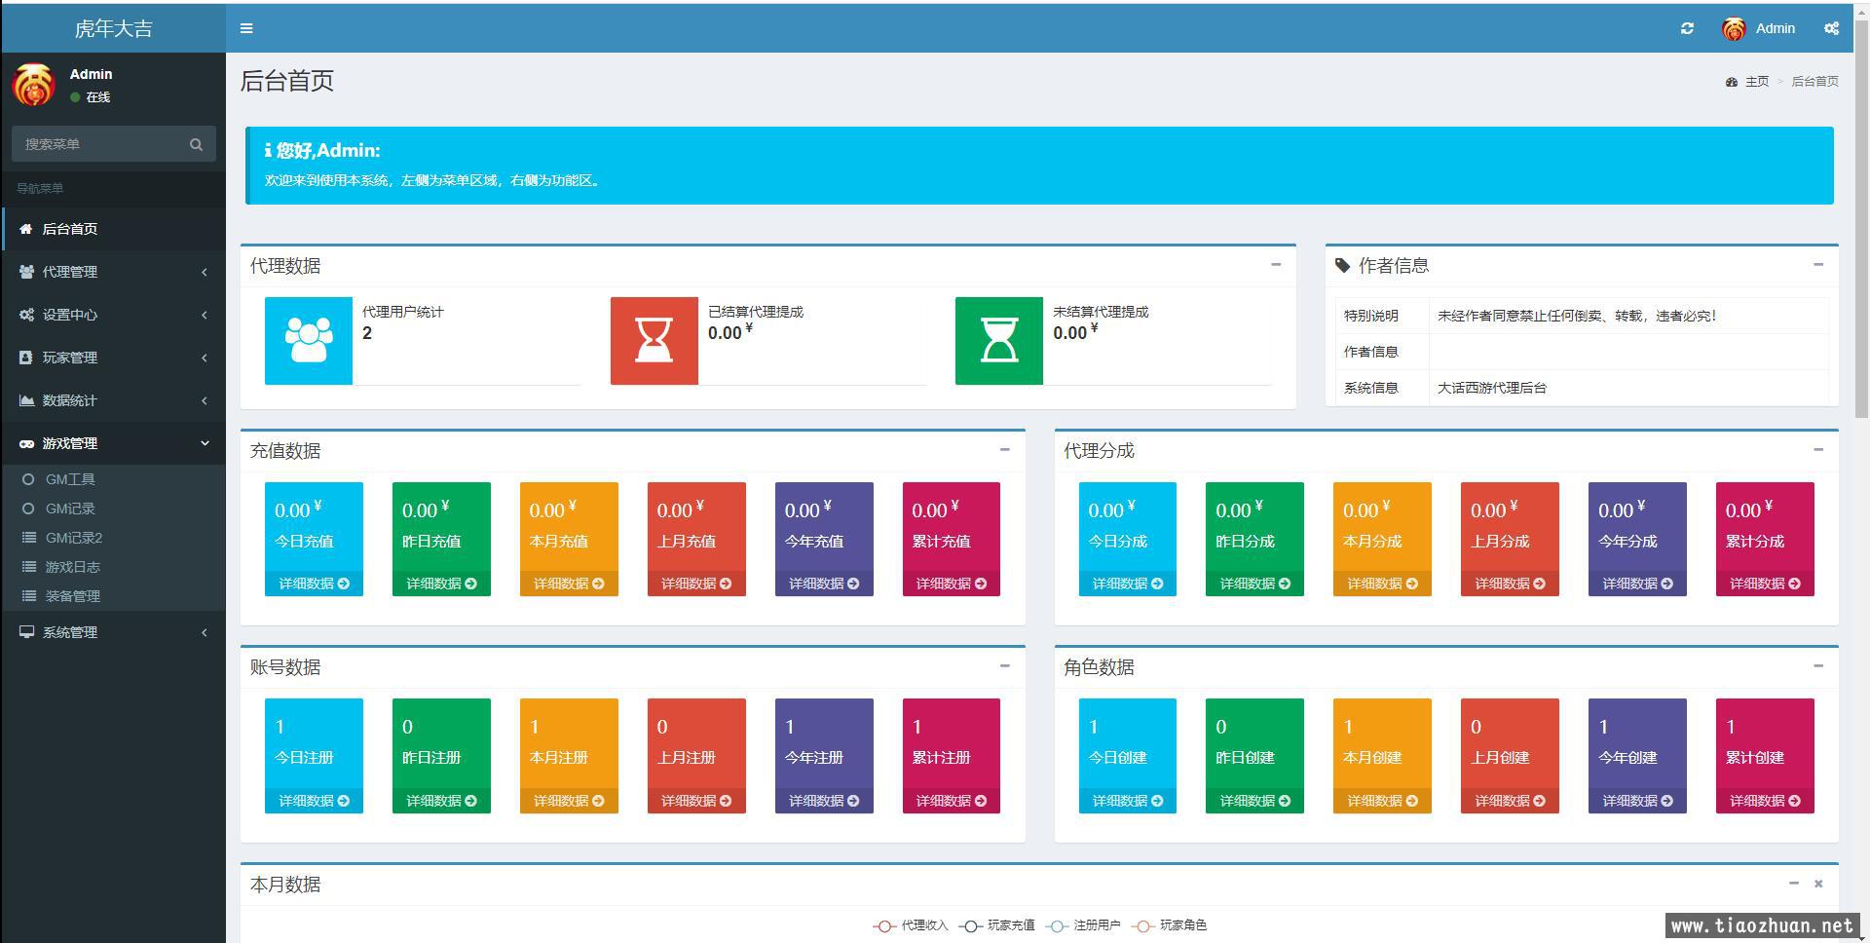
Task: Close the 本月数据 panel
Action: 1818,884
